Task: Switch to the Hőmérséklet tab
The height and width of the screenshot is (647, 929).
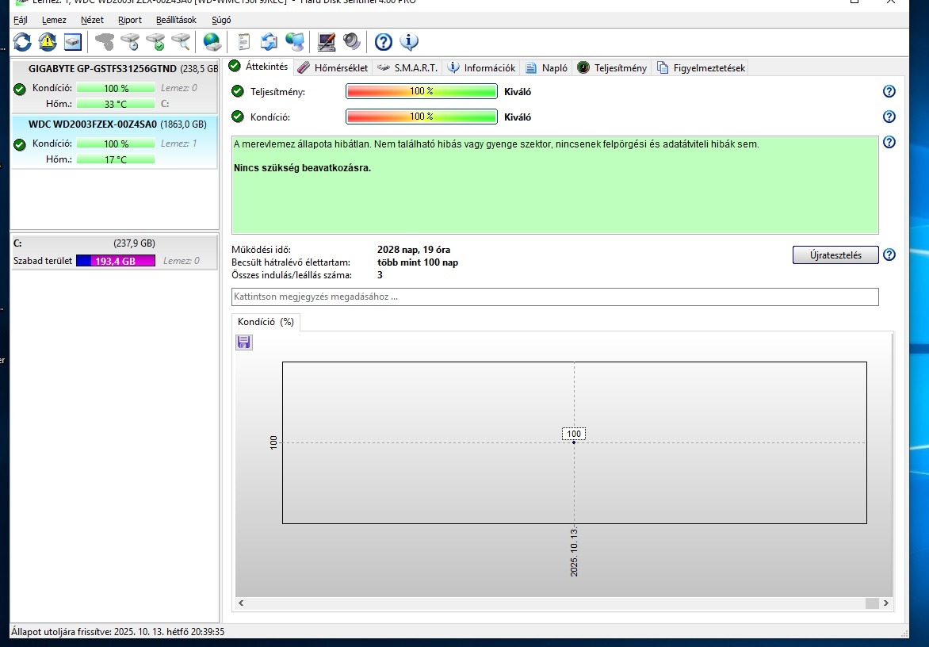Action: (x=333, y=67)
